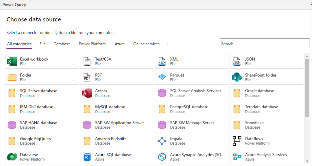312x166 pixels.
Task: Click the SharePoint folder icon
Action: coord(237,77)
